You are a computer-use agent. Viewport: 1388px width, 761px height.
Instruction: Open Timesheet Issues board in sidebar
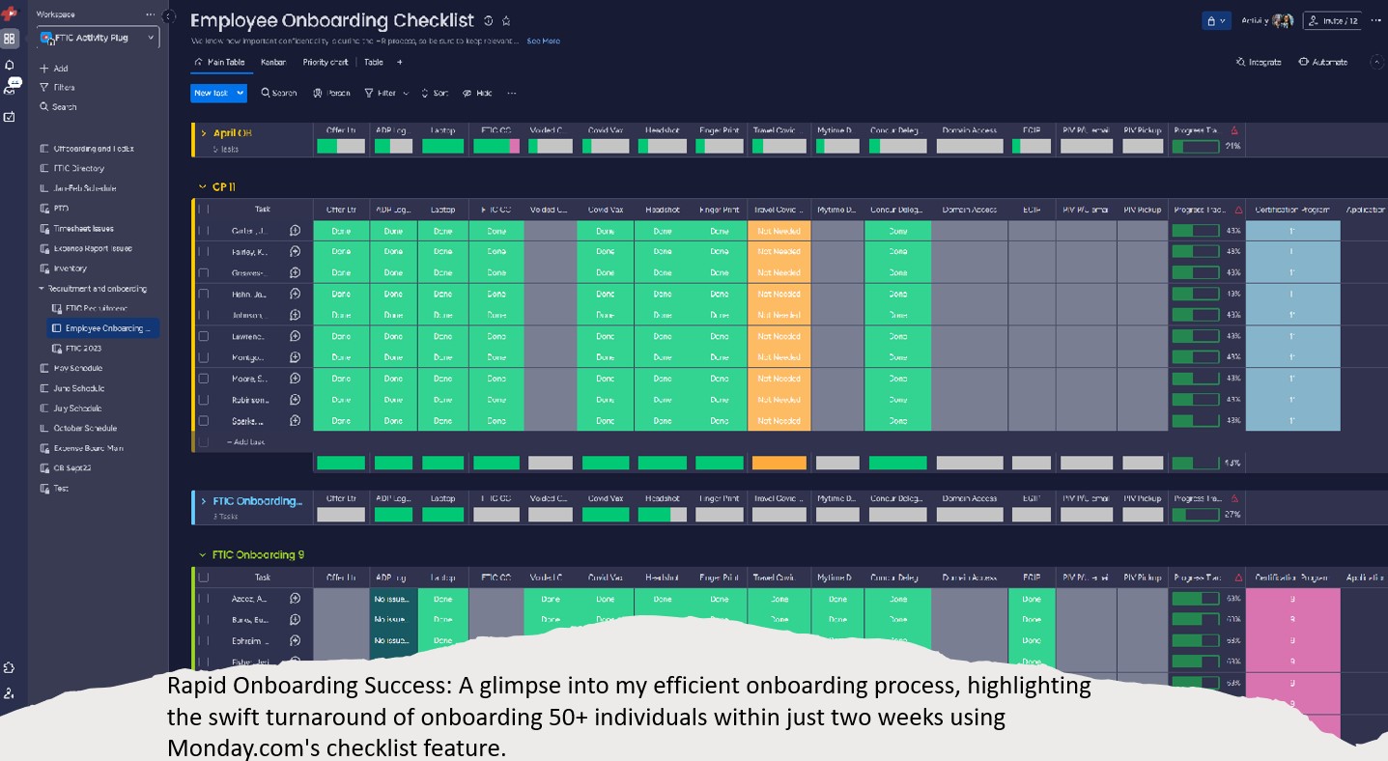tap(83, 228)
